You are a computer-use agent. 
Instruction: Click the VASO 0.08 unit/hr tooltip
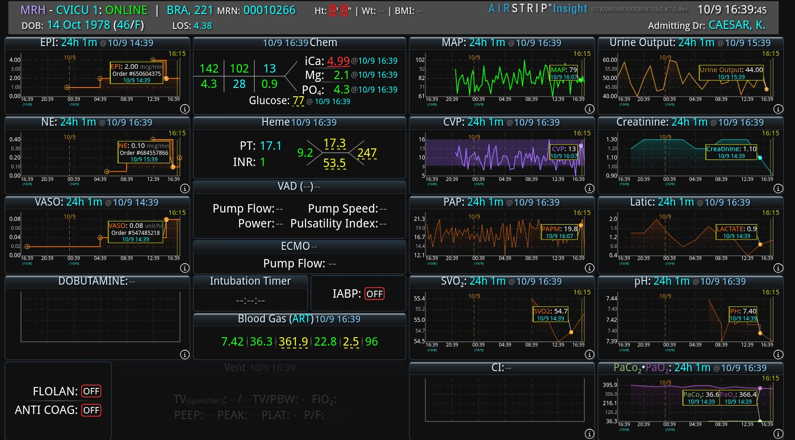136,233
